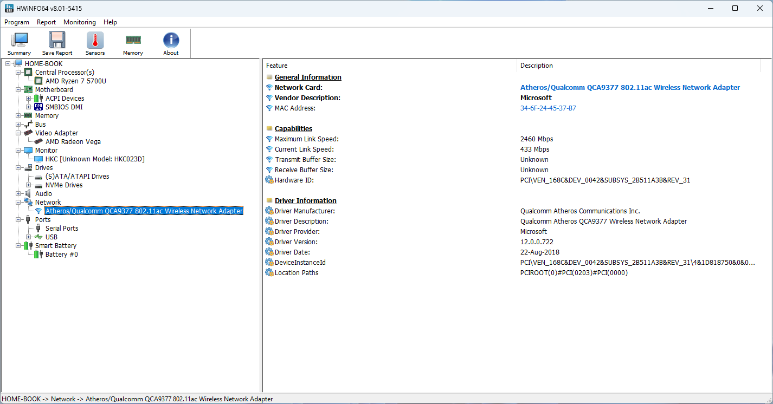Open the Sensors thermometer icon
This screenshot has height=404, width=773.
[x=95, y=40]
